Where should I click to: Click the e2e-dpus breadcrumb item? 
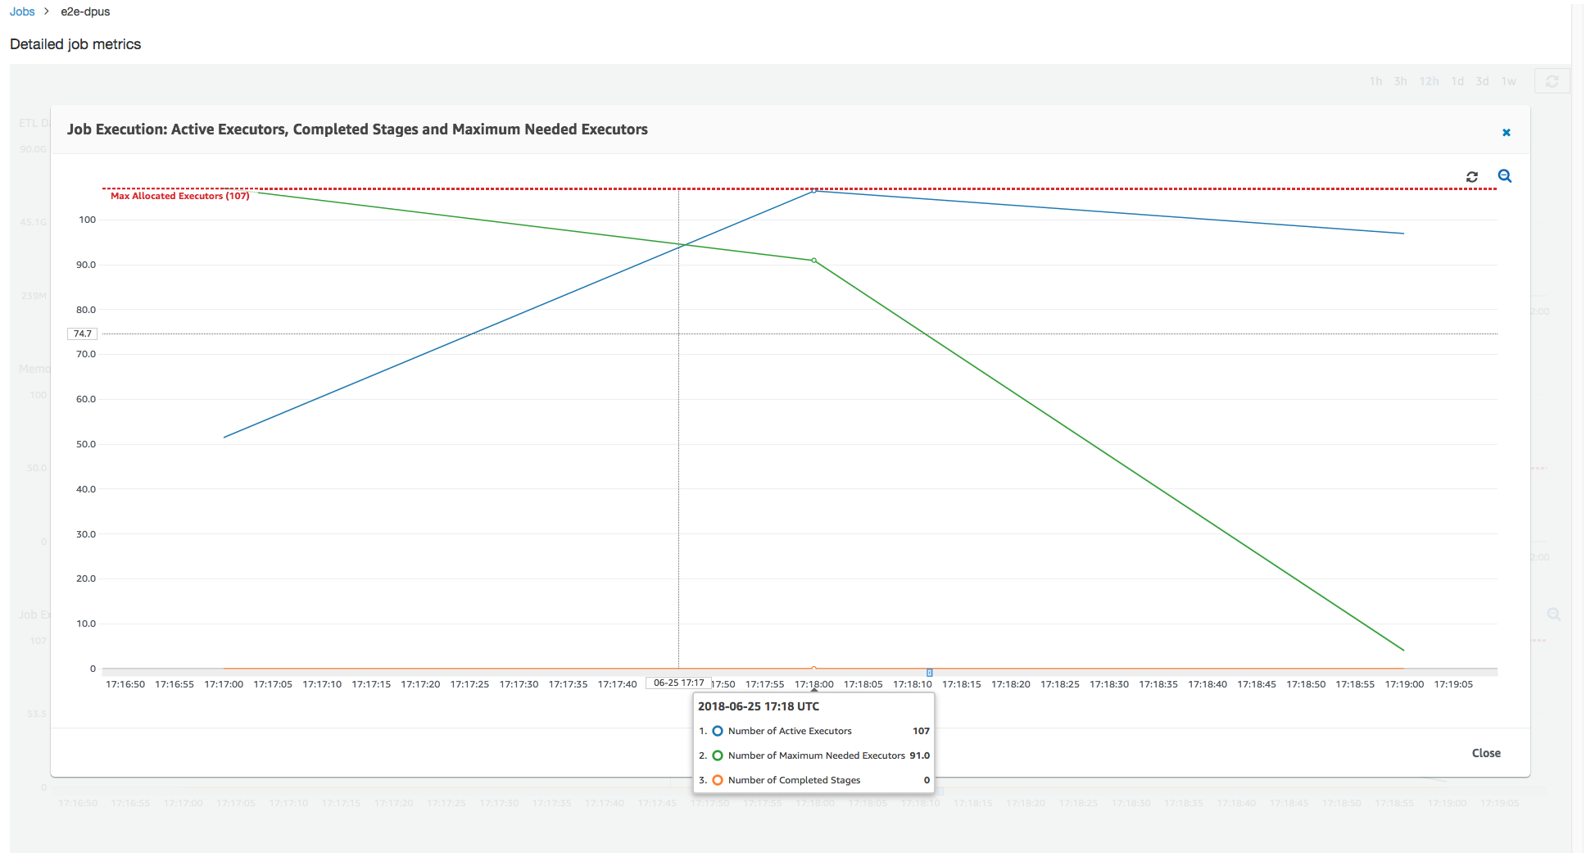coord(85,11)
